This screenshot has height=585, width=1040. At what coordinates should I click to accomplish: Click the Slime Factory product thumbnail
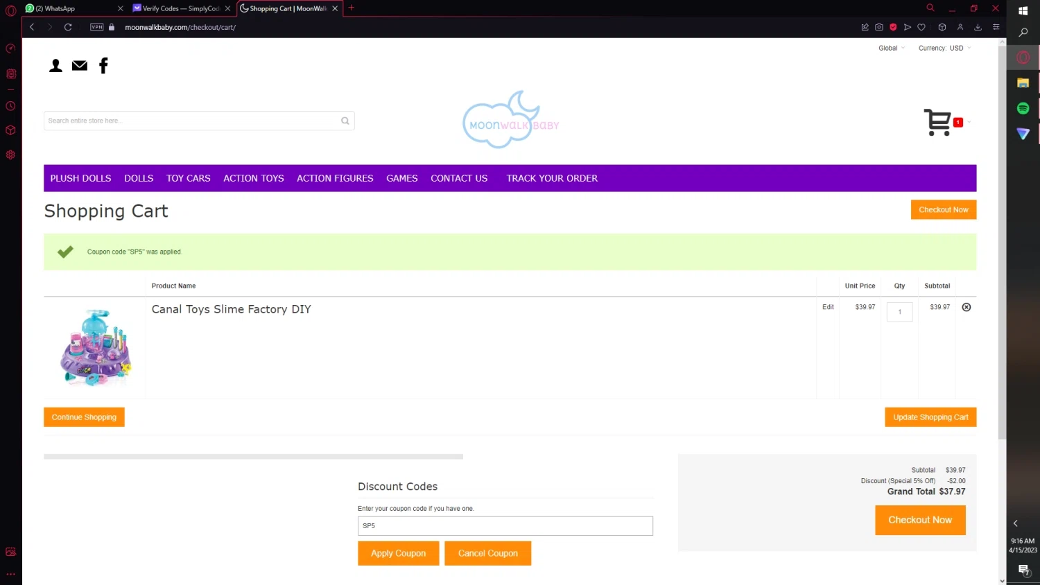95,347
